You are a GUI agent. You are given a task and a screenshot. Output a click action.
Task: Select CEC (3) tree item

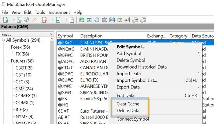[22, 82]
